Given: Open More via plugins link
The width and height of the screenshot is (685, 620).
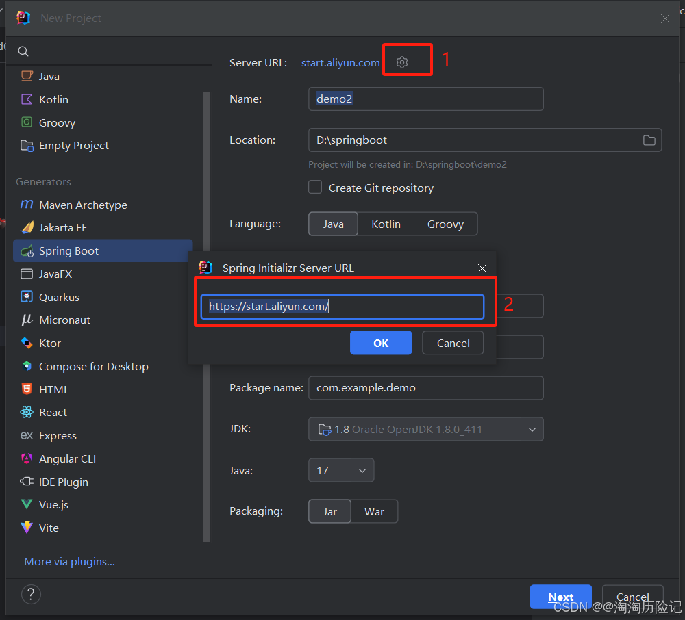Looking at the screenshot, I should [x=69, y=562].
